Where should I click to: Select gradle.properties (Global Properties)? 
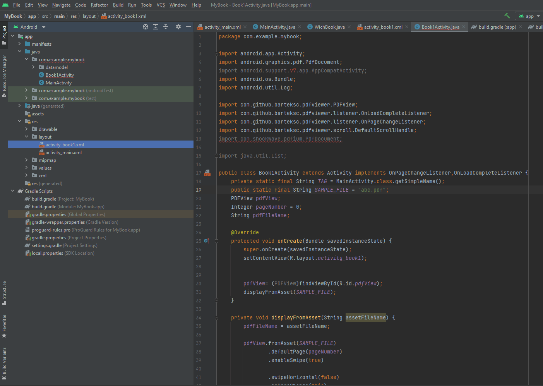pos(68,214)
